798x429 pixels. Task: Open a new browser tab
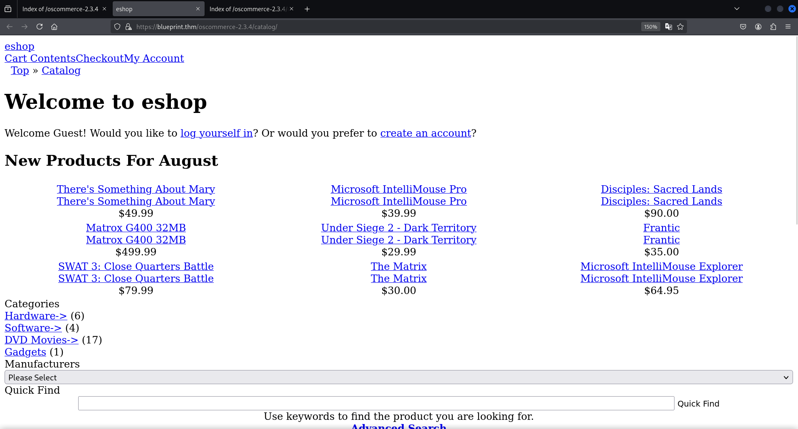click(307, 9)
